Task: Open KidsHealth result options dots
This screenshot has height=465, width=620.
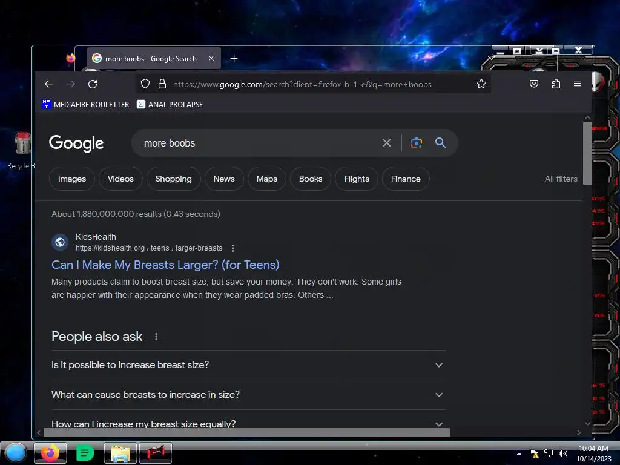Action: pyautogui.click(x=233, y=248)
